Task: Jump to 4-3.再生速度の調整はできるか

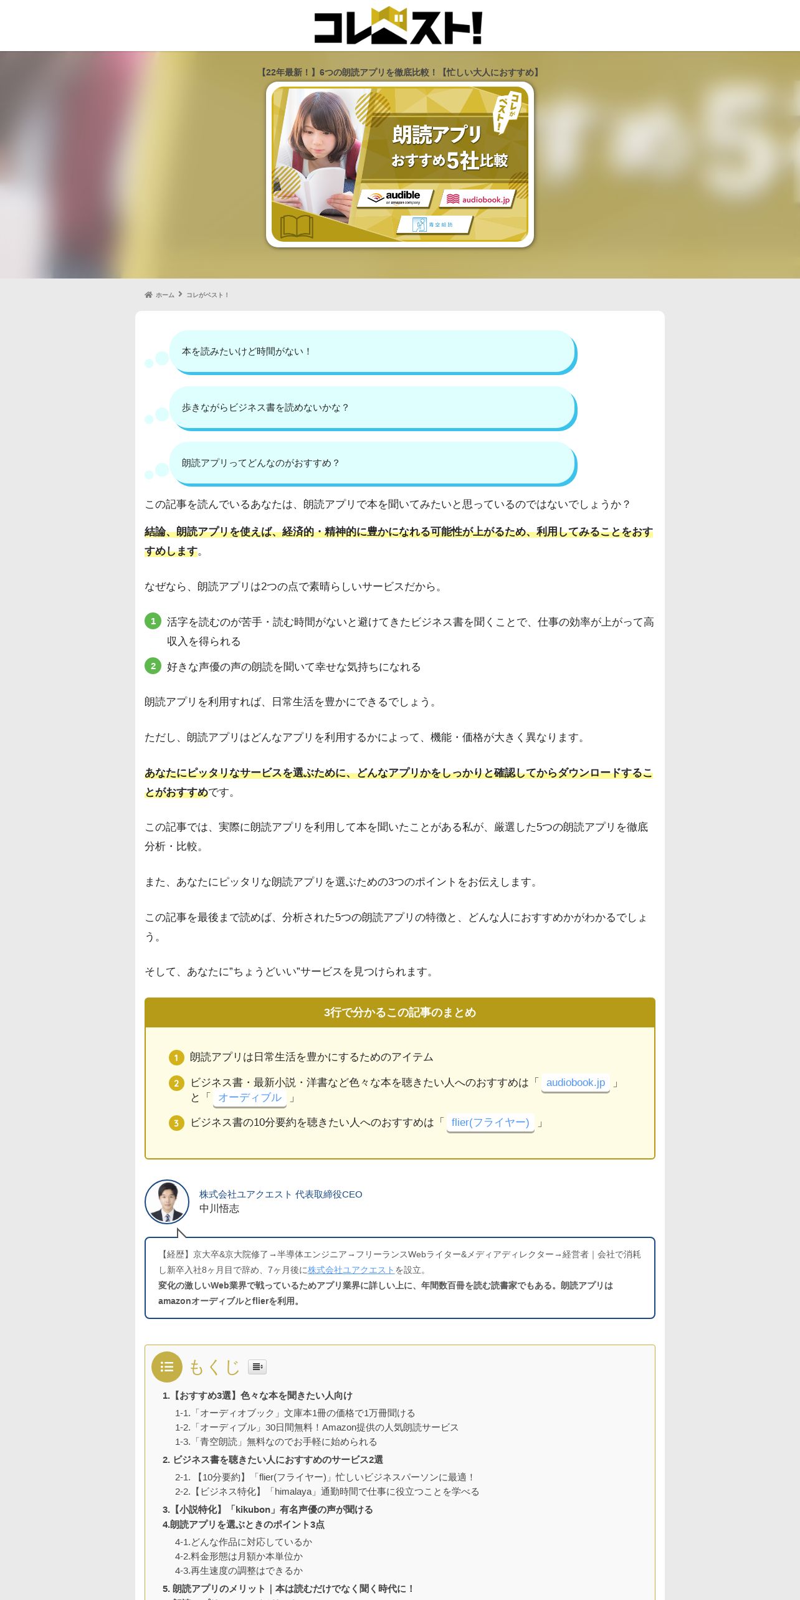Action: 239,1571
